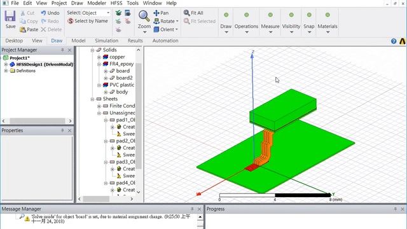Select the pad4 sheet object
This screenshot has height=229, width=407.
pos(126,183)
